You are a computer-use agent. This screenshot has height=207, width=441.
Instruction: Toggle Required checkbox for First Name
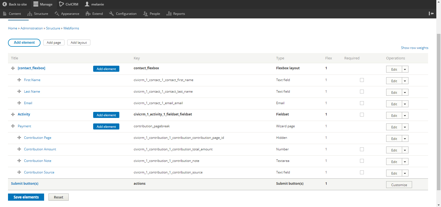(362, 80)
